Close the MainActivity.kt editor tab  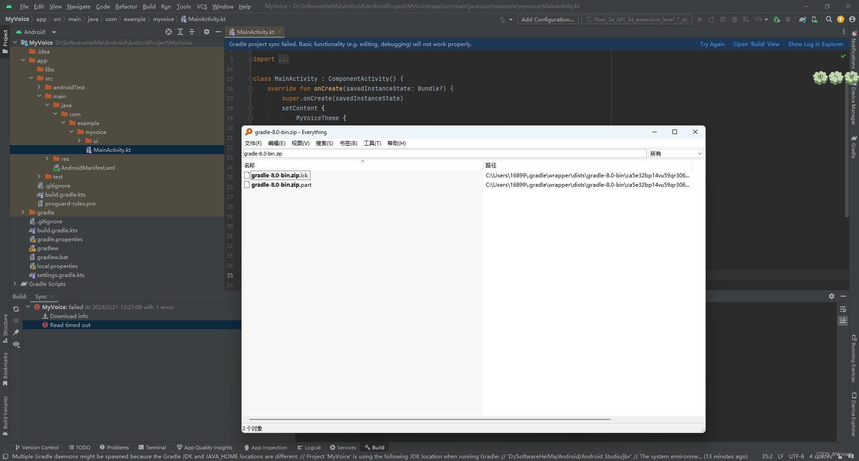tap(279, 32)
